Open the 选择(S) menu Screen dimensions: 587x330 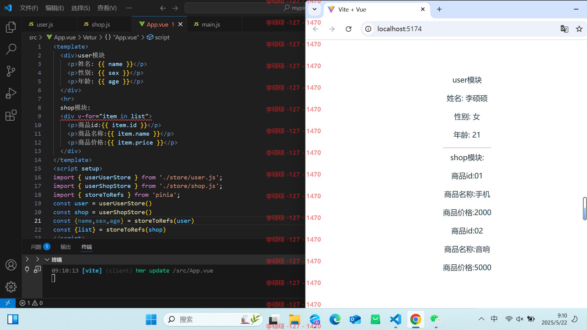pos(81,8)
